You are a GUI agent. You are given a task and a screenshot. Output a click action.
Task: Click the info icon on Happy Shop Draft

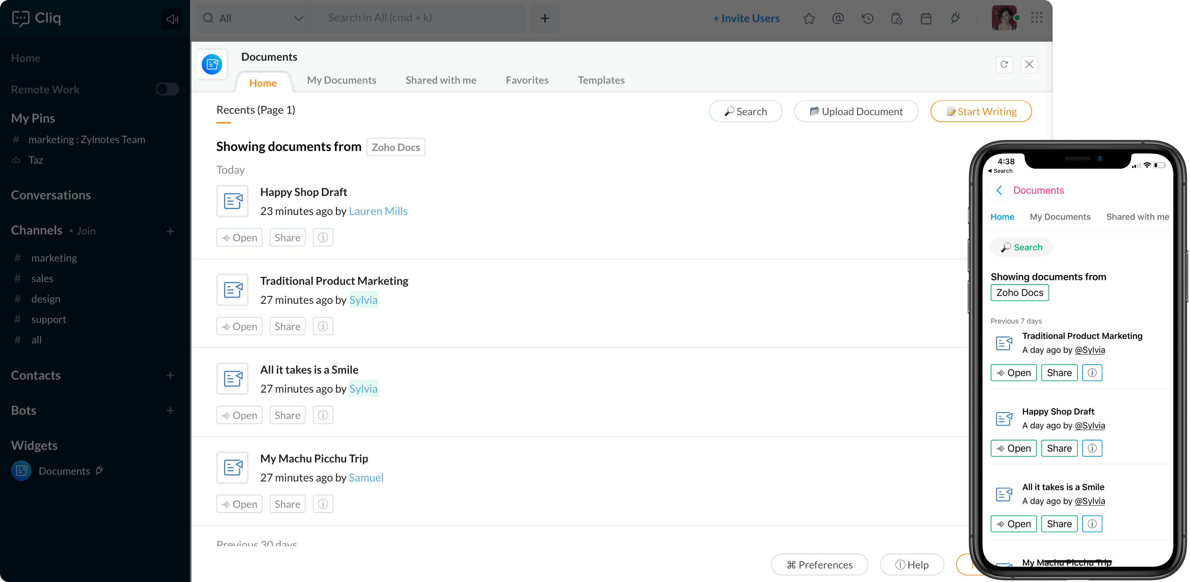pyautogui.click(x=323, y=237)
